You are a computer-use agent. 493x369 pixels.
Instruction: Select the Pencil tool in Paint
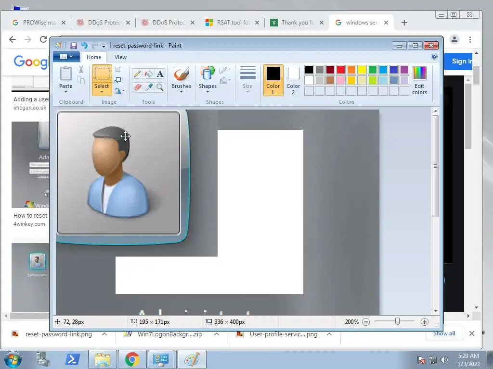[137, 74]
